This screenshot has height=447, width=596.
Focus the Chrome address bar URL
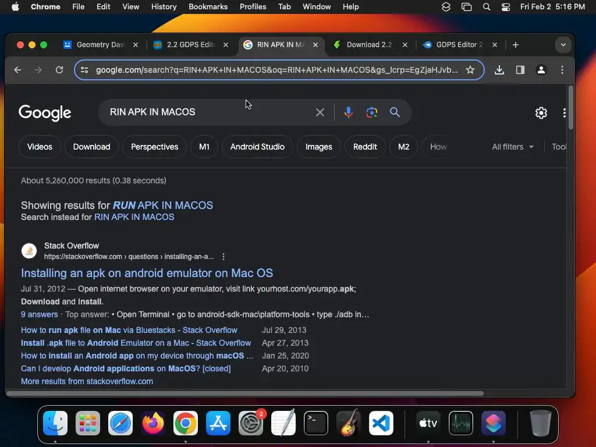[x=276, y=70]
